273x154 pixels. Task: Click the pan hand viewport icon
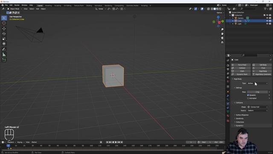[x=222, y=34]
